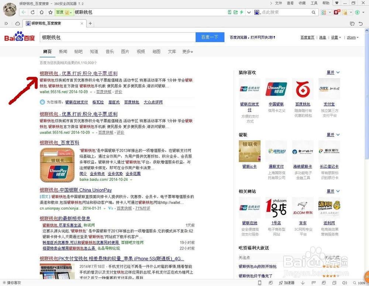Click the 加速器 rocket accelerator
The width and height of the screenshot is (369, 286).
(287, 283)
